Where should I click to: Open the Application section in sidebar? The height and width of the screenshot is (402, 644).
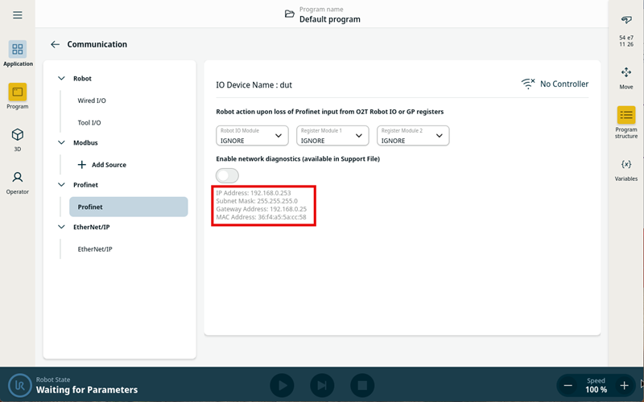(x=18, y=54)
